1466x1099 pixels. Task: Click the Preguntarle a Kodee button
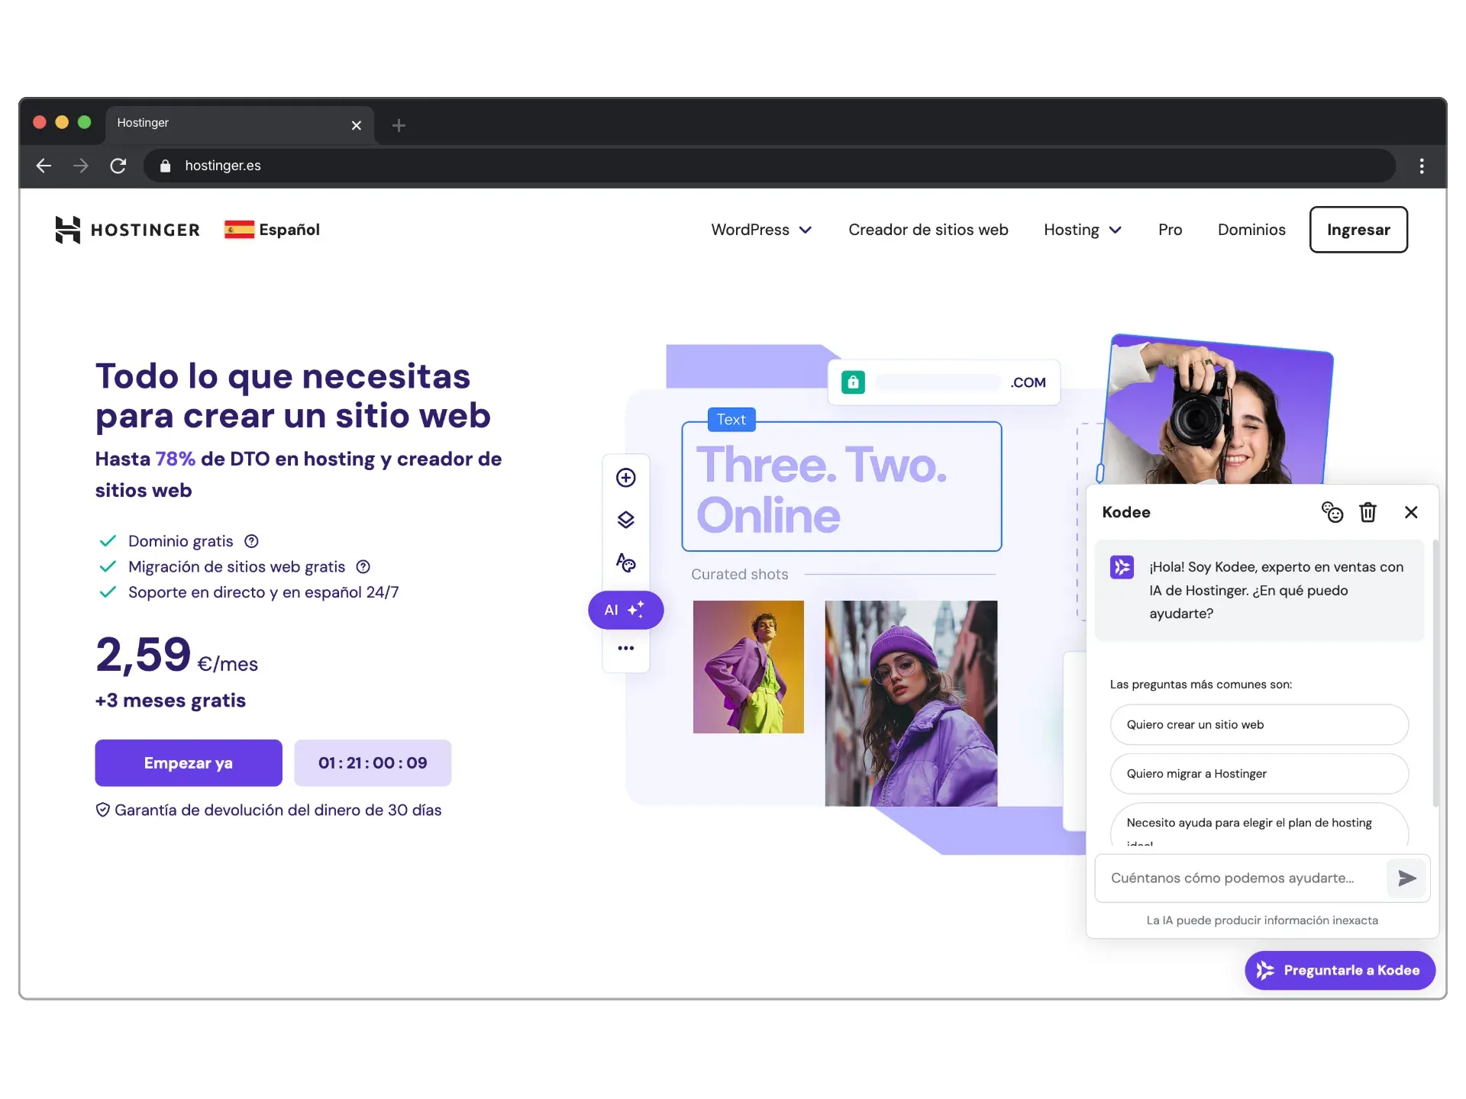(1340, 970)
